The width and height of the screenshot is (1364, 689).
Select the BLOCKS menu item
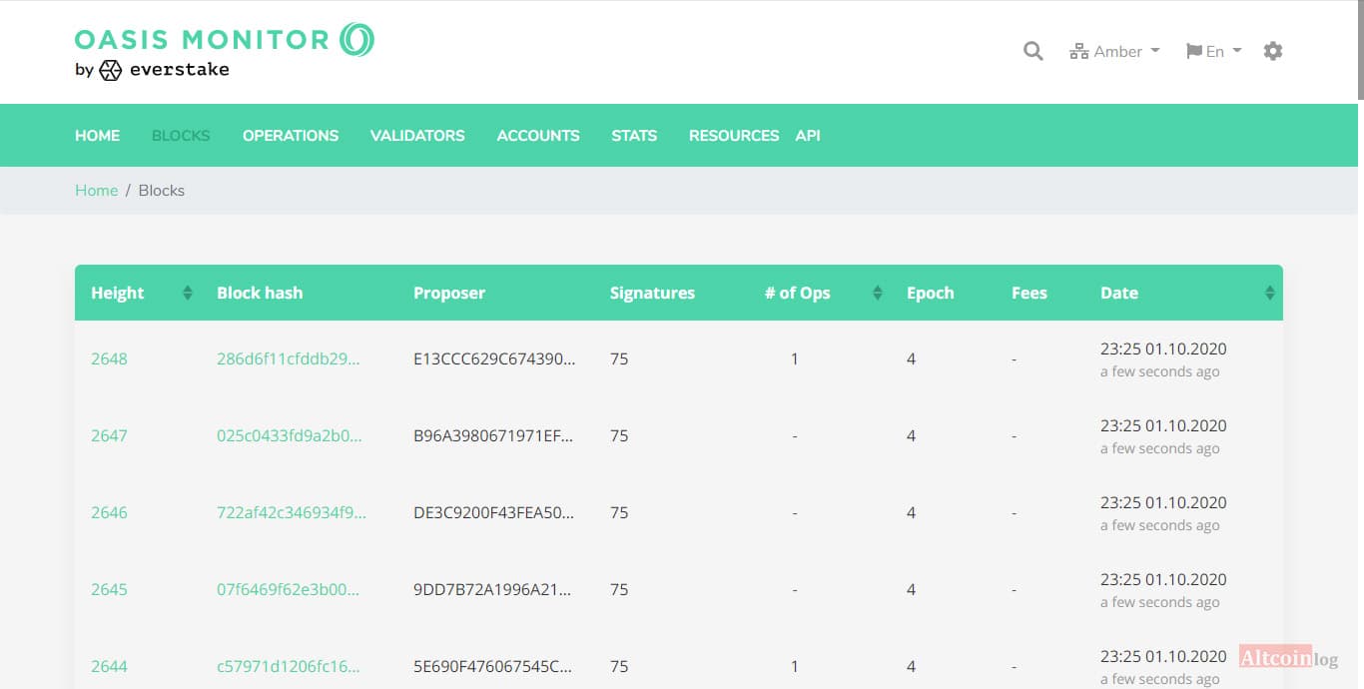[181, 136]
